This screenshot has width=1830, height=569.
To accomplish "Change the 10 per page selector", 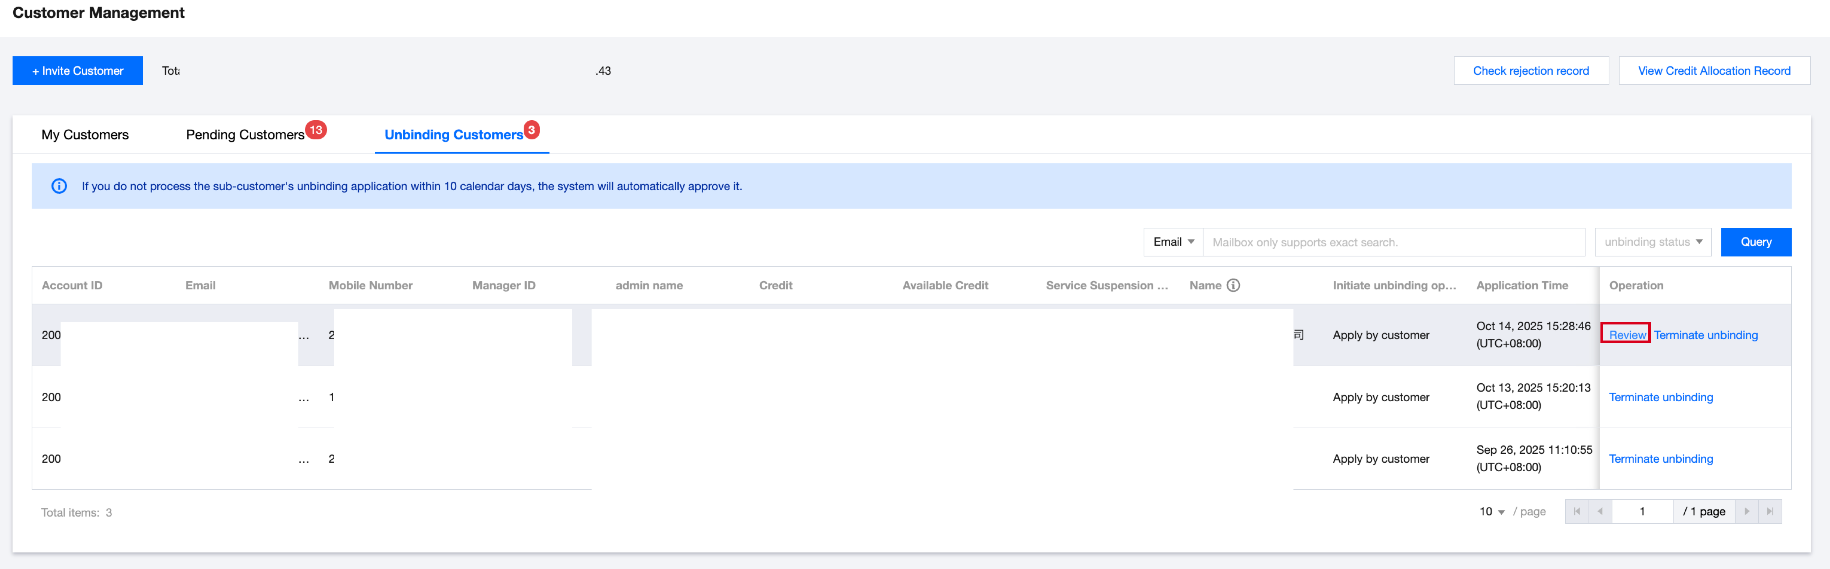I will [1492, 511].
